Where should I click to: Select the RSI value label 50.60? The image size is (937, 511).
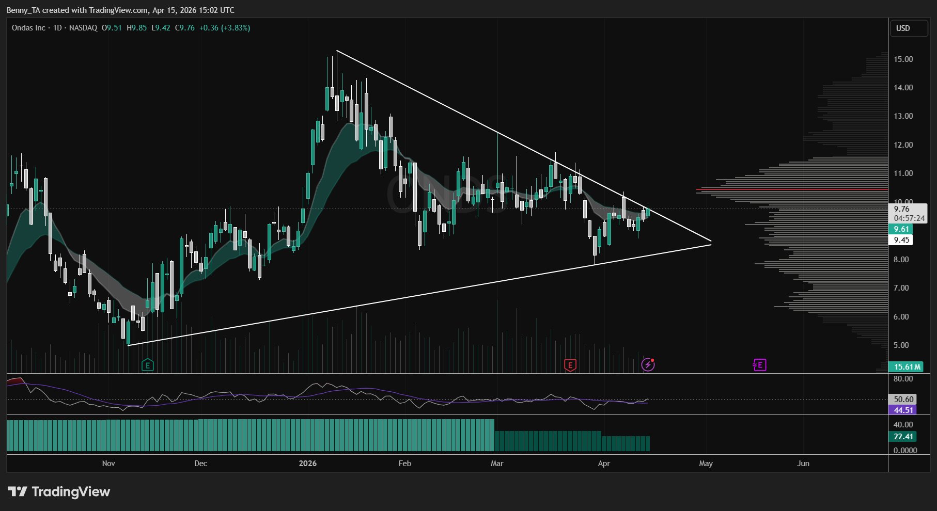coord(903,400)
